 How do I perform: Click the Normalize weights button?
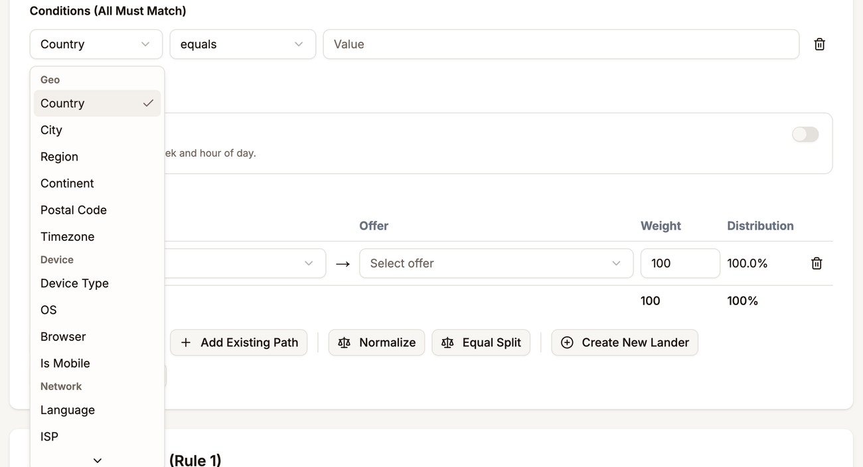pyautogui.click(x=376, y=342)
